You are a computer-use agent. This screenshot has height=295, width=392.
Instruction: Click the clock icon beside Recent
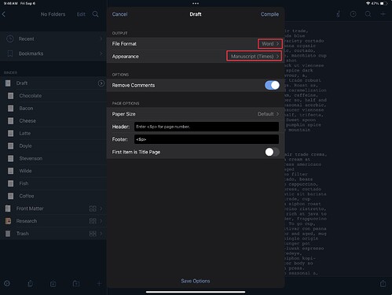click(10, 39)
